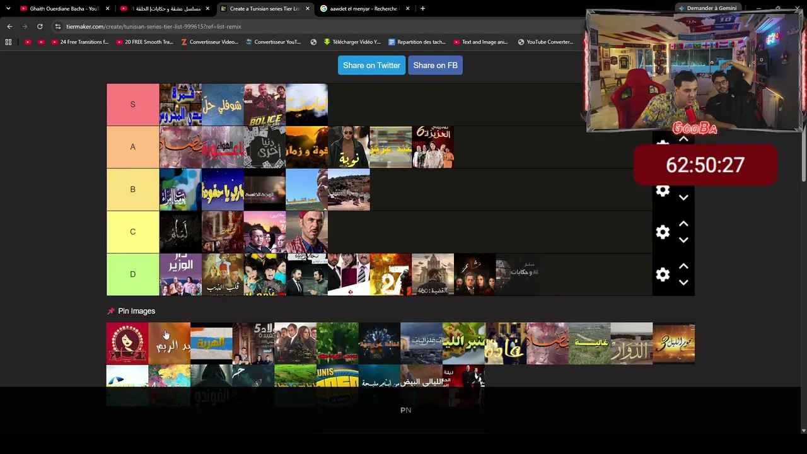Select the دنيا أخرى image in A tier
The width and height of the screenshot is (807, 454).
click(x=265, y=147)
